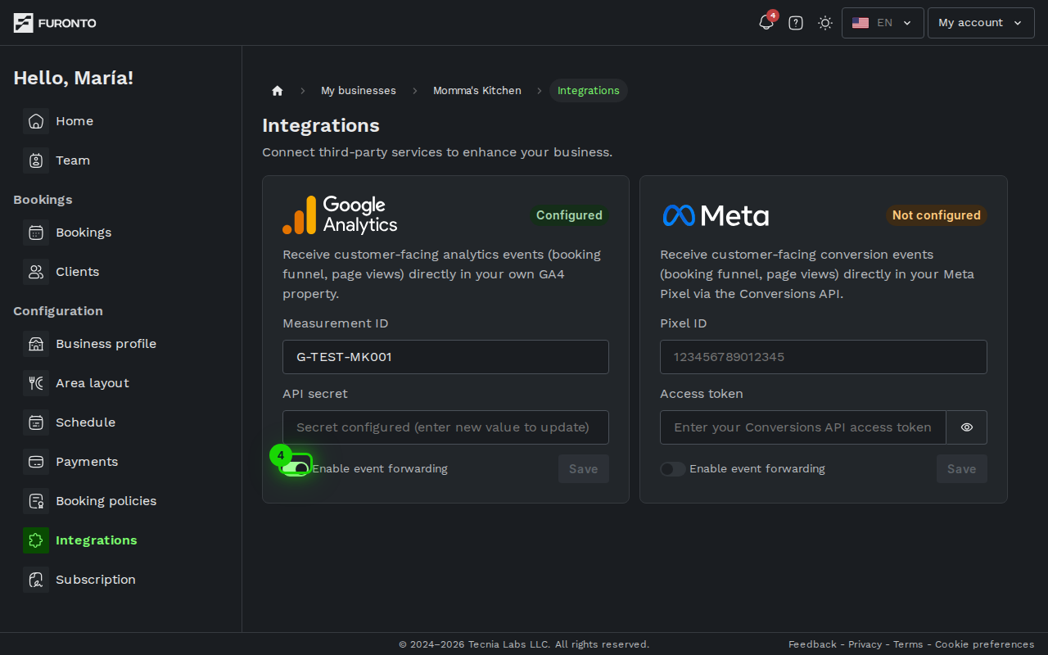The width and height of the screenshot is (1048, 655).
Task: Open Cookie preferences link
Action: coord(985,644)
